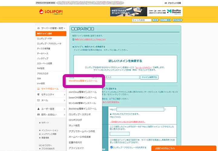Click the サイト内検索 search field
218x151 pixels.
[142, 20]
